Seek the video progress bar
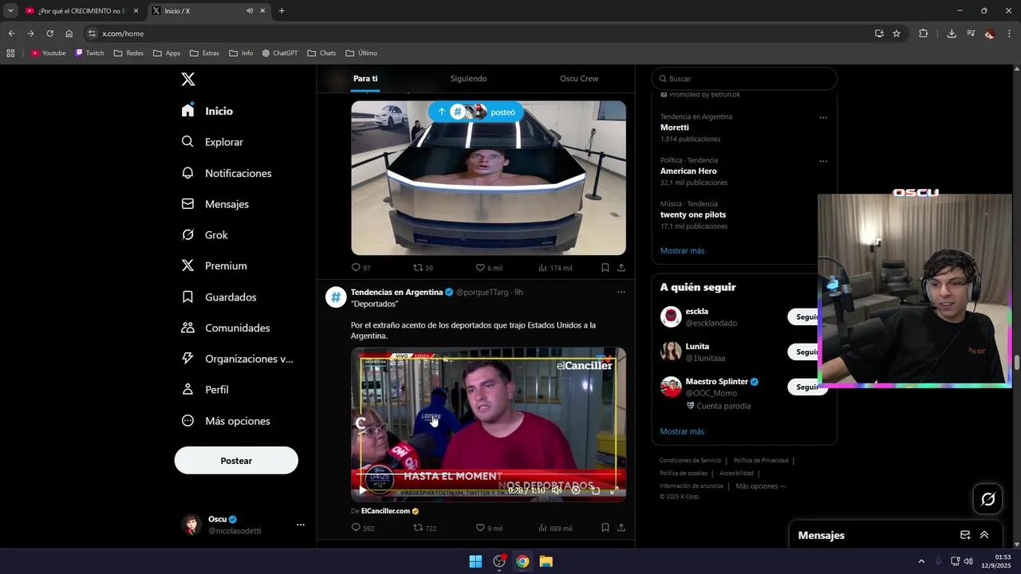This screenshot has height=574, width=1021. (488, 474)
